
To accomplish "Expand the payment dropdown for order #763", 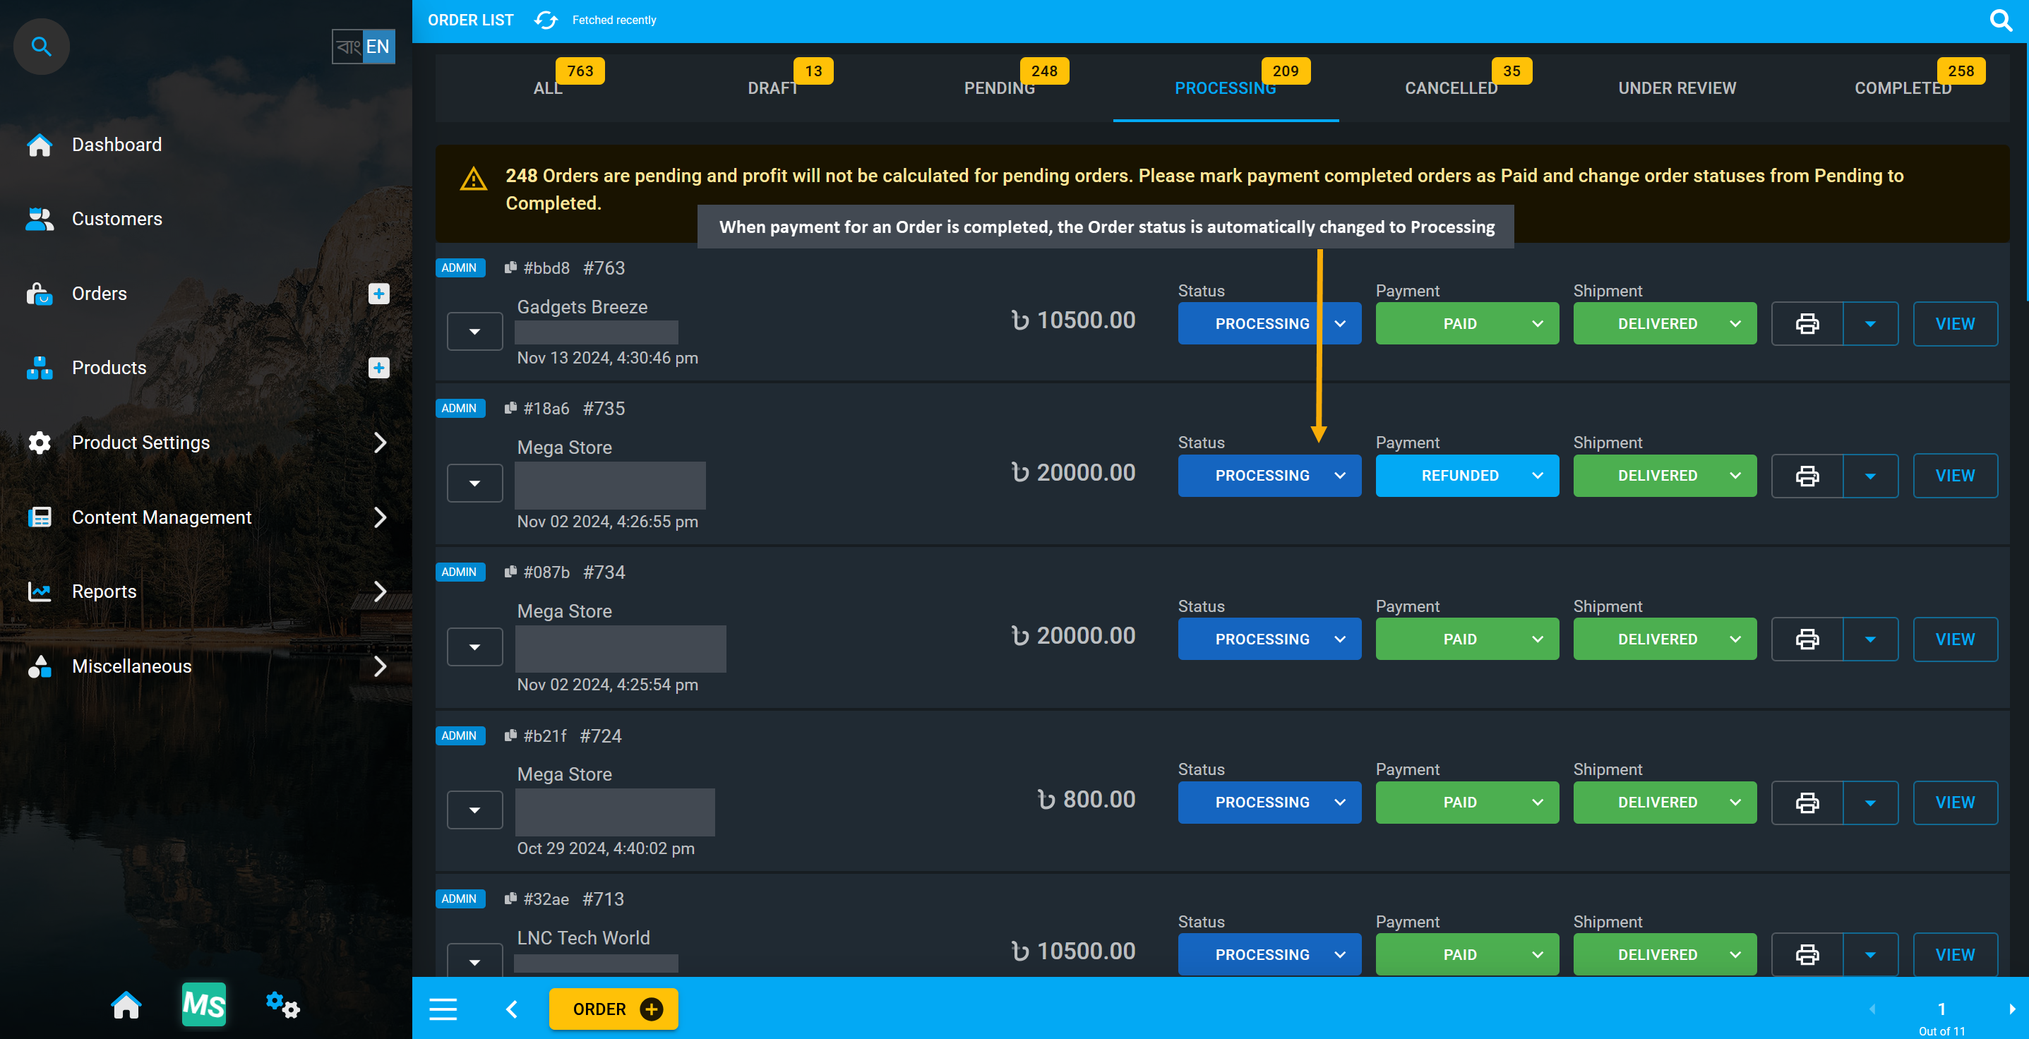I will 1538,323.
